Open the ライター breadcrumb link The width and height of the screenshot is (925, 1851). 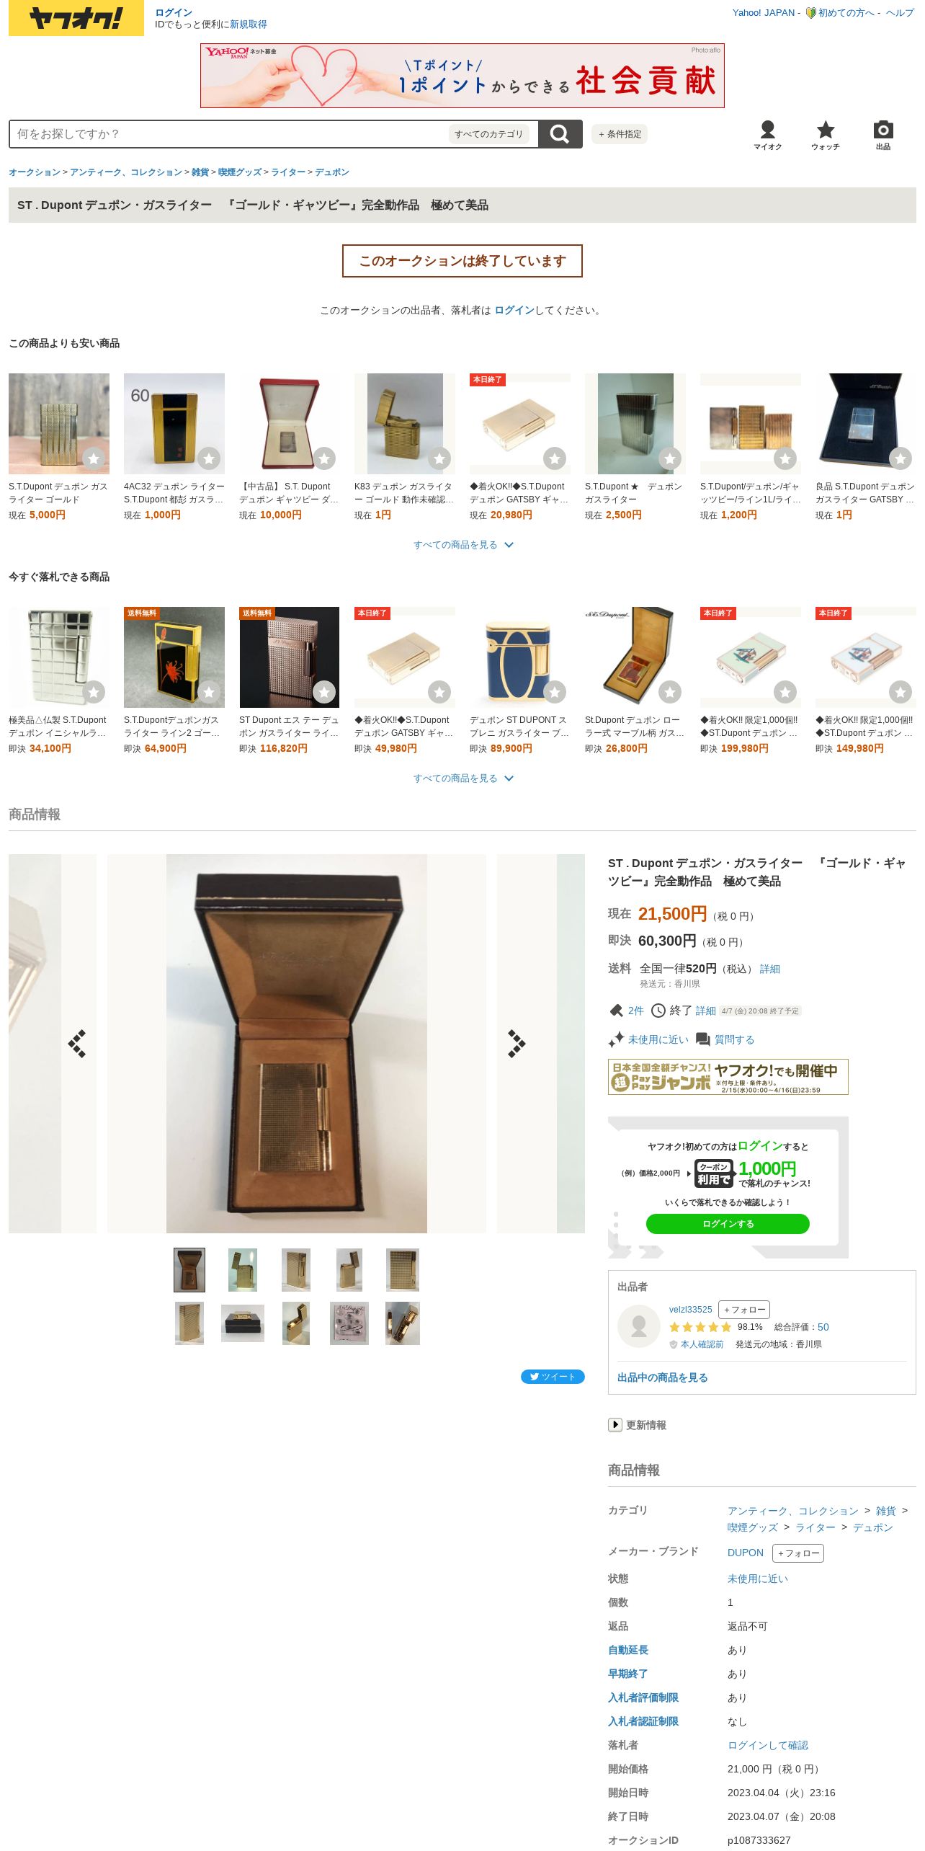point(288,172)
